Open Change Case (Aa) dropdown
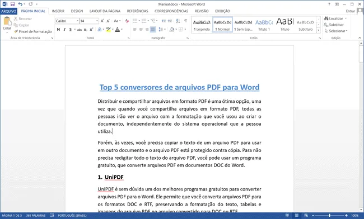The height and width of the screenshot is (219, 364). pos(117,21)
